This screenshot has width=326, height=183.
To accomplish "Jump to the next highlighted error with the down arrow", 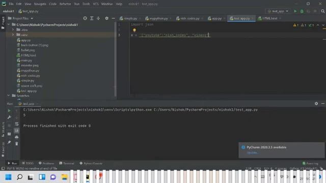I will pos(323,25).
